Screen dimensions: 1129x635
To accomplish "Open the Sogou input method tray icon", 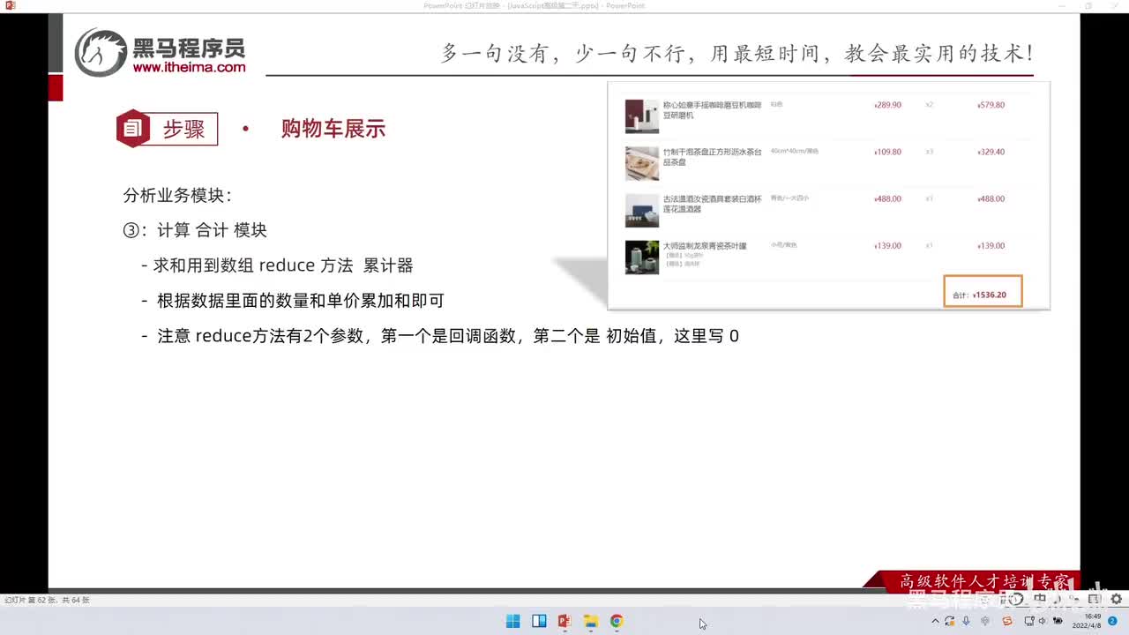I will point(1007,621).
